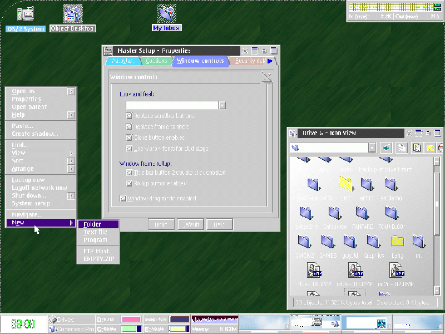Uncheck Close button enabled option

[130, 137]
